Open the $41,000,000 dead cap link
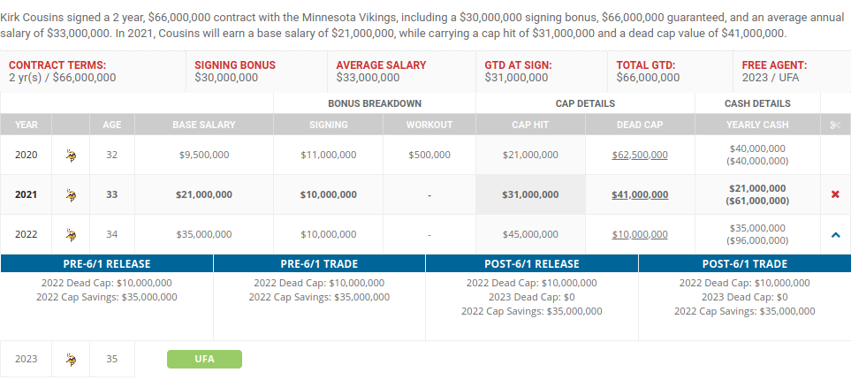Image resolution: width=851 pixels, height=380 pixels. pos(640,195)
